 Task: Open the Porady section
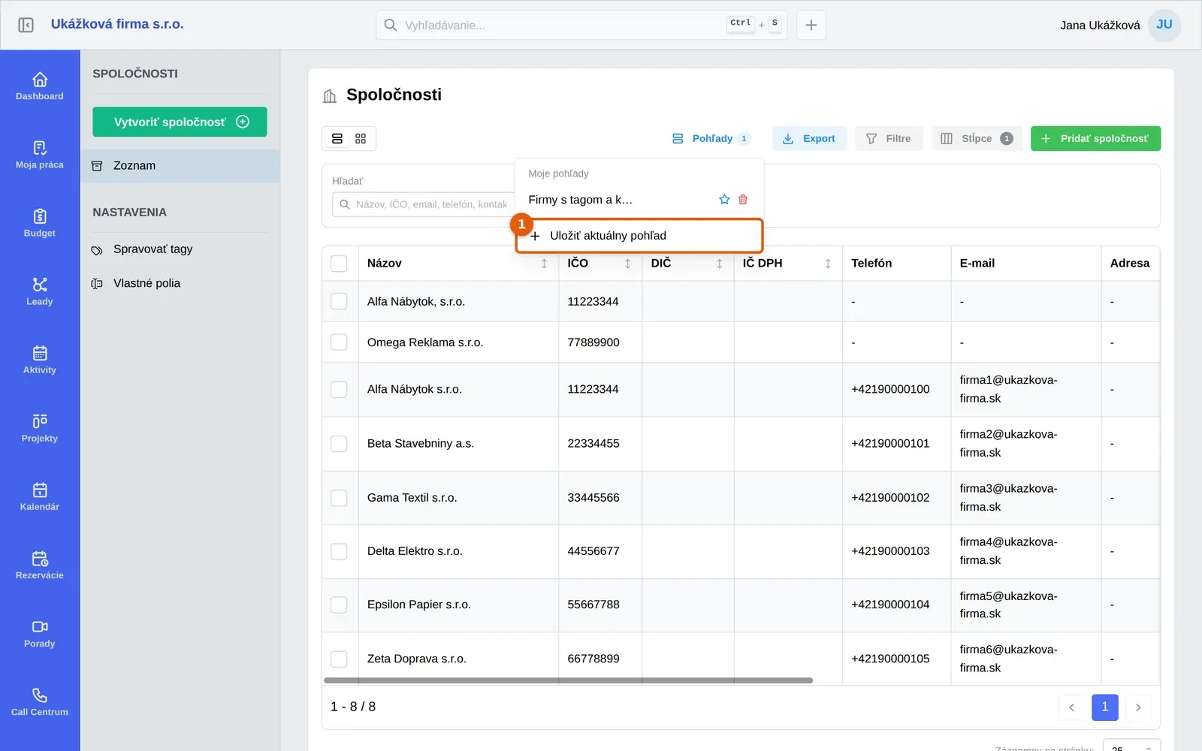pyautogui.click(x=40, y=632)
